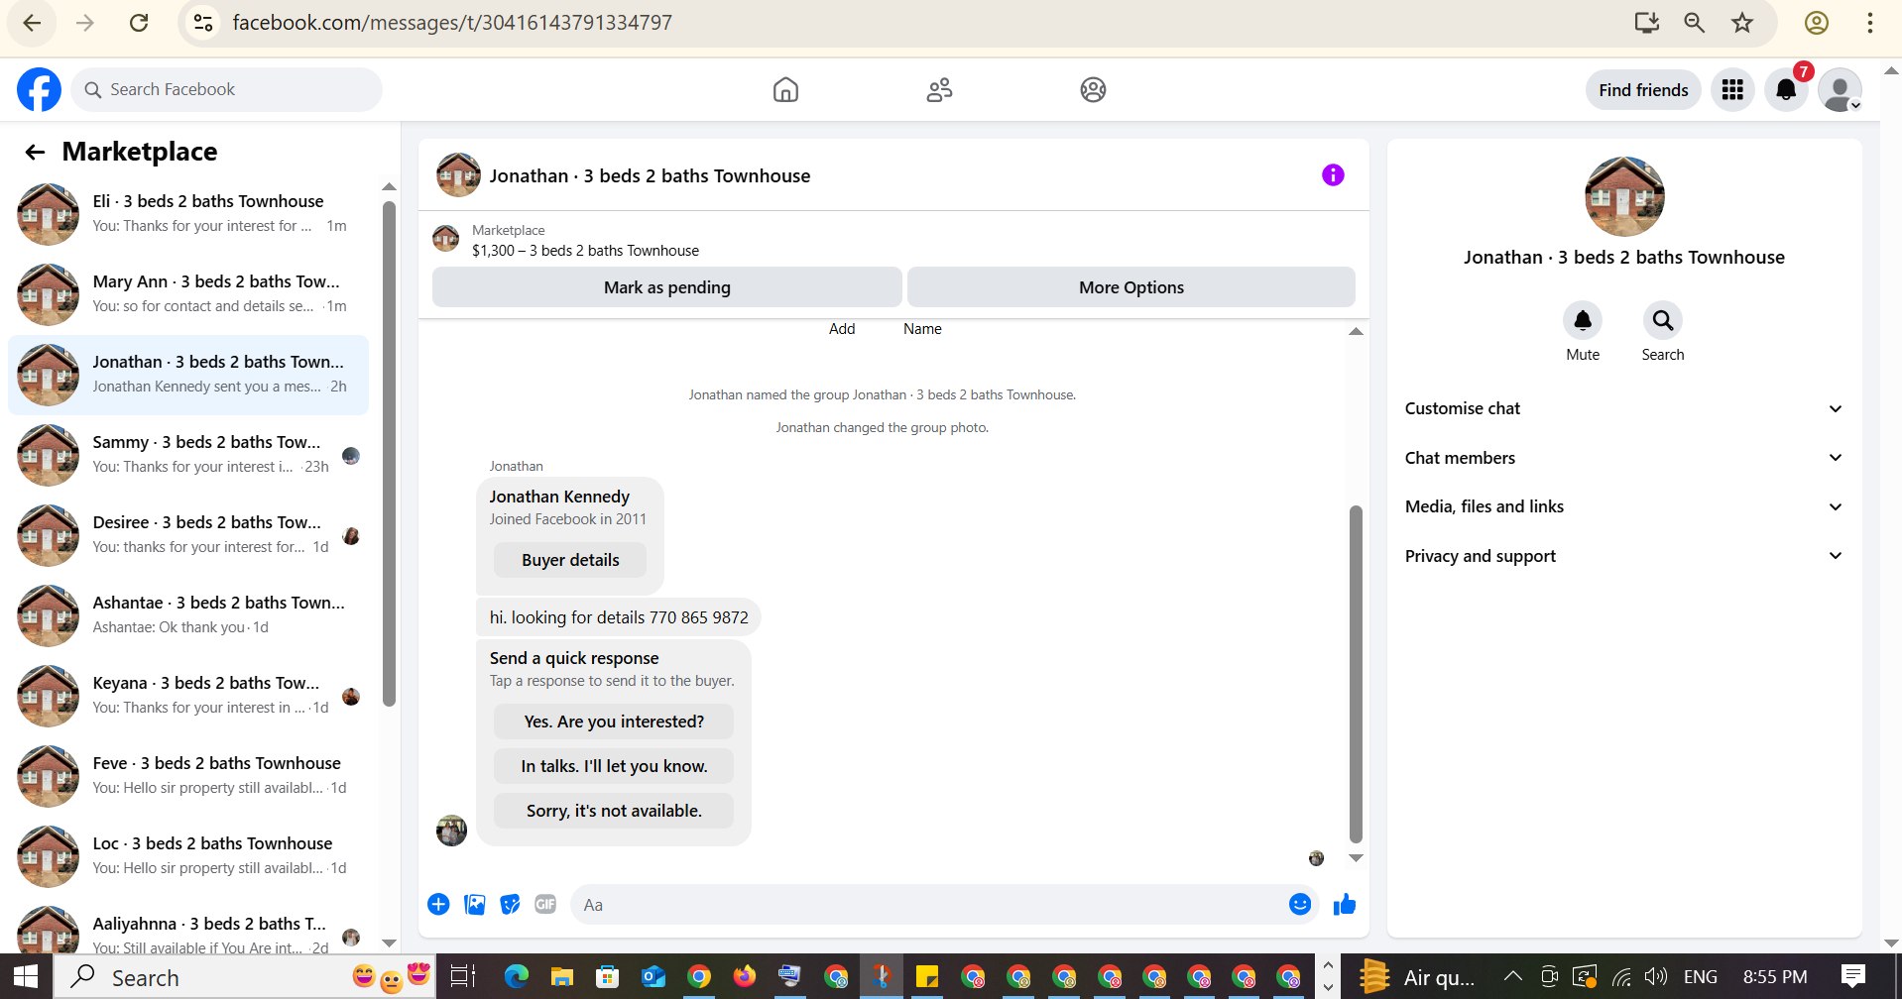Screen dimensions: 1902x999
Task: Open Sammy's conversation
Action: tap(188, 455)
